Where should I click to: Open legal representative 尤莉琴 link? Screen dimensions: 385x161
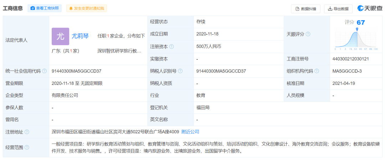click(80, 36)
